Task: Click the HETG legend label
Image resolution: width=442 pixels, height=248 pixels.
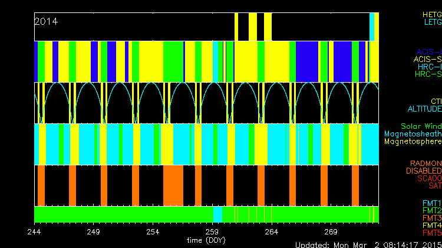Action: point(431,14)
